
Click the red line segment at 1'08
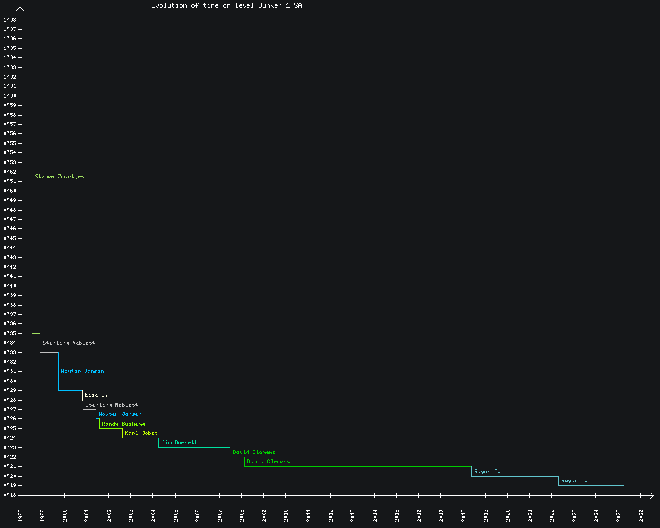27,20
